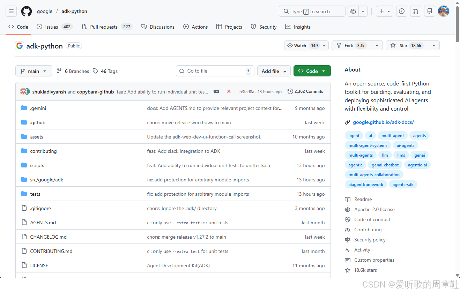Click the Type / to search box

pos(312,11)
